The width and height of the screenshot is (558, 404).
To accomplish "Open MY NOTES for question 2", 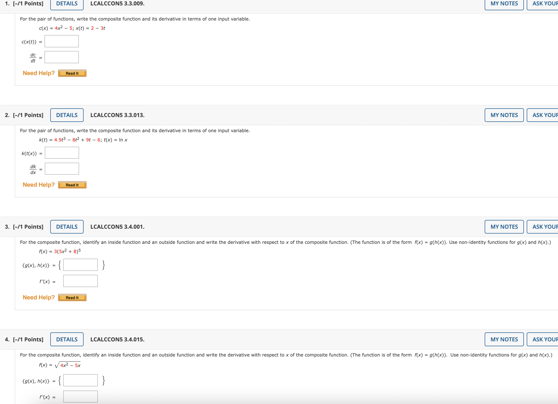I will tap(504, 115).
